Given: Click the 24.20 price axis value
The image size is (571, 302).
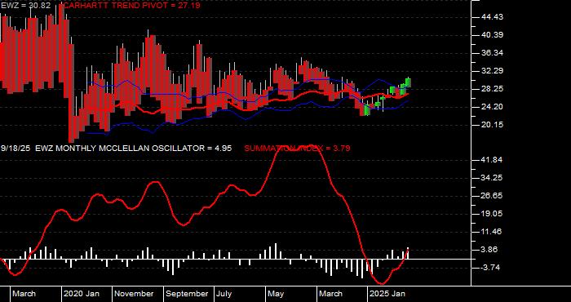Looking at the screenshot, I should point(492,107).
